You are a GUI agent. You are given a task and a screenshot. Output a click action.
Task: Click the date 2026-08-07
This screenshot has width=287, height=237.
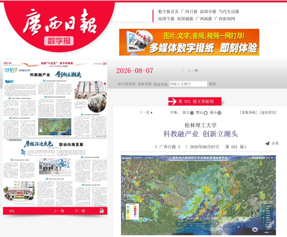pos(135,71)
